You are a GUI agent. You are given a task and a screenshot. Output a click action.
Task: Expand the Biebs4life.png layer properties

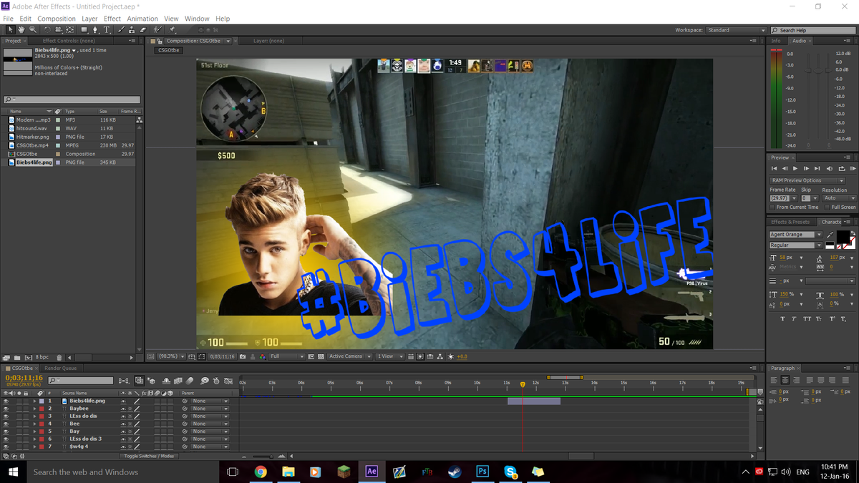[34, 401]
